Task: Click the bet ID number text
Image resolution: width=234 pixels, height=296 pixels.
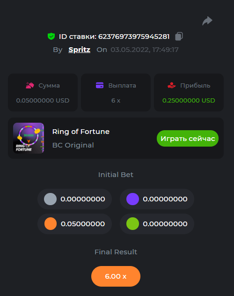Action: tap(134, 37)
